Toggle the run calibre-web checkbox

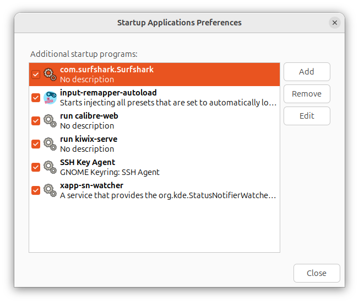tap(36, 121)
